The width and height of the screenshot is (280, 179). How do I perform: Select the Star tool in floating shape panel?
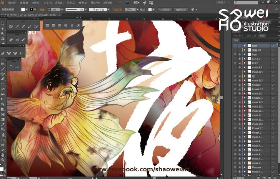(72, 25)
